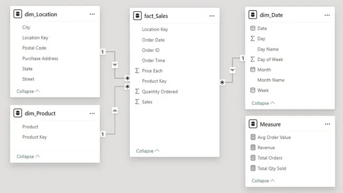The height and width of the screenshot is (193, 343).
Task: Collapse the fact_Sales table
Action: (147, 151)
